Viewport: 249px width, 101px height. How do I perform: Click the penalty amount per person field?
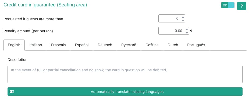pos(174,31)
